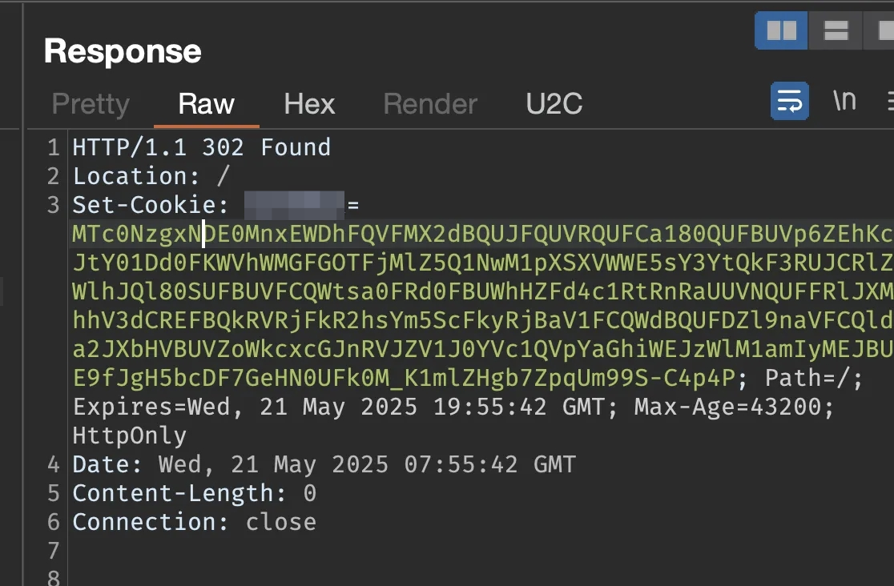Open the U2C tab
894x586 pixels.
pos(554,104)
